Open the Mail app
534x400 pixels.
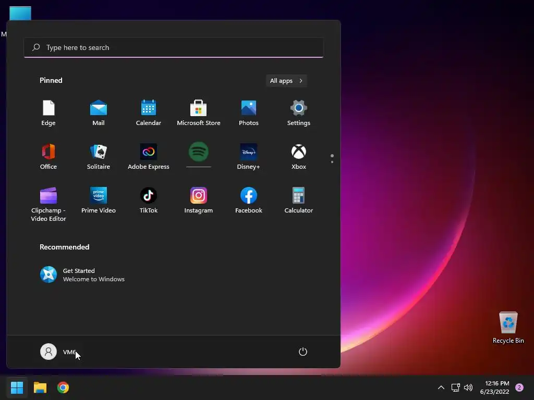coord(99,113)
